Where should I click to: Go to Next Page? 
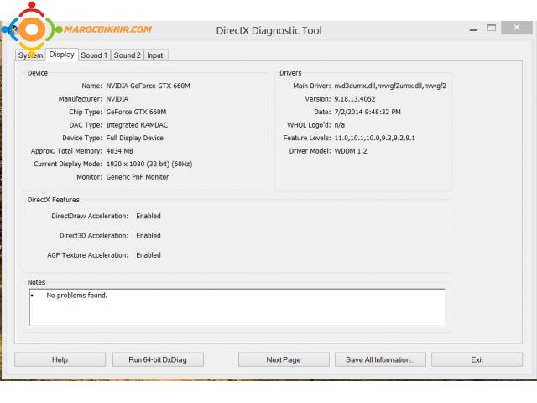[x=284, y=359]
